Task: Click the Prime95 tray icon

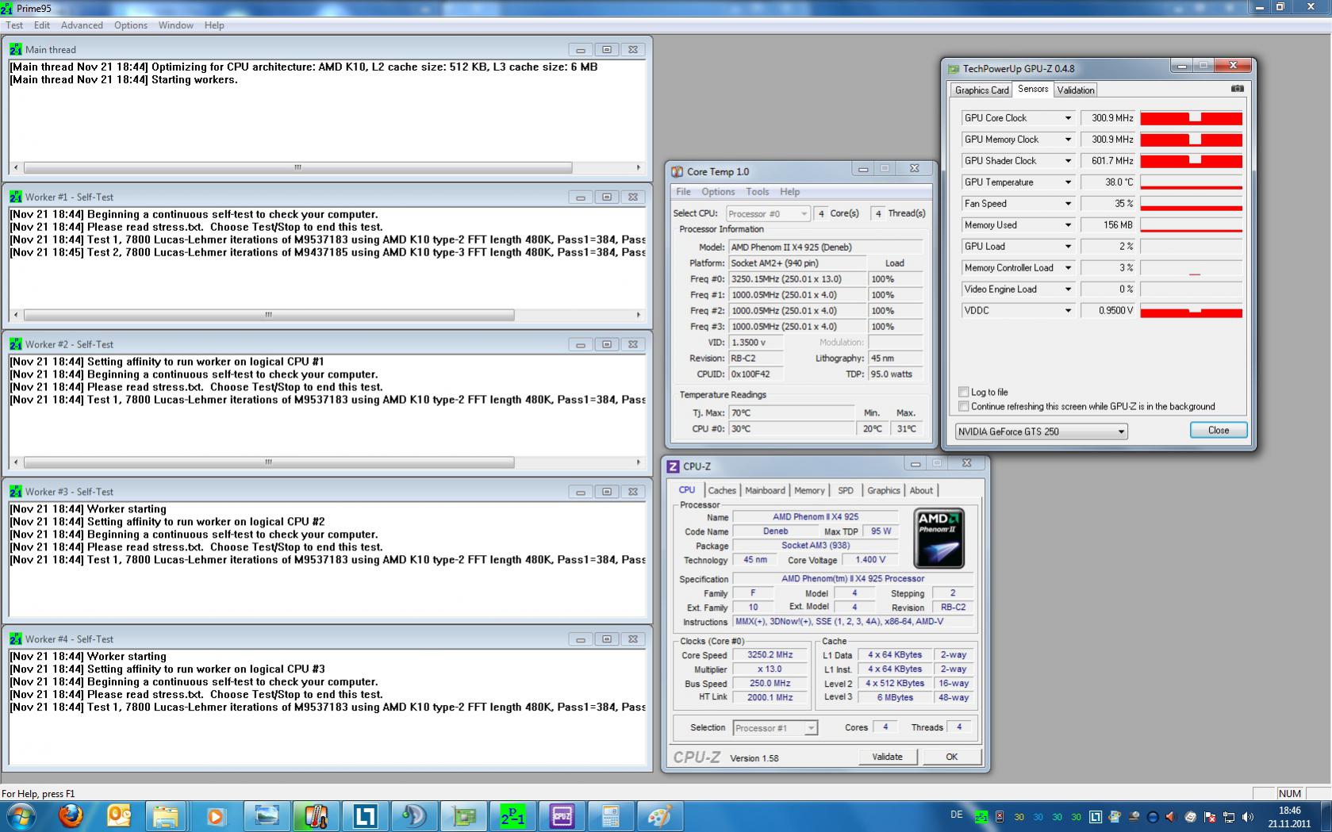Action: pyautogui.click(x=981, y=817)
